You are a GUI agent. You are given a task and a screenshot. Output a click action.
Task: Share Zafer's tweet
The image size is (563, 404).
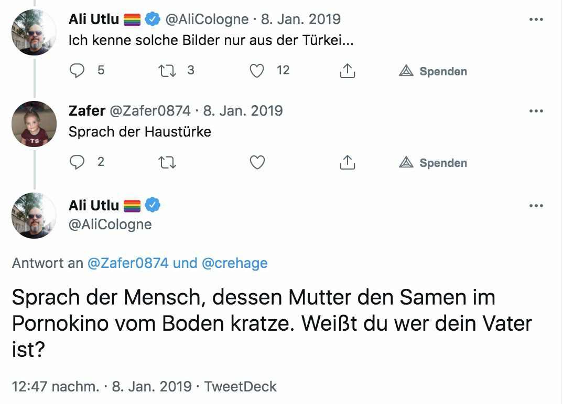click(348, 163)
